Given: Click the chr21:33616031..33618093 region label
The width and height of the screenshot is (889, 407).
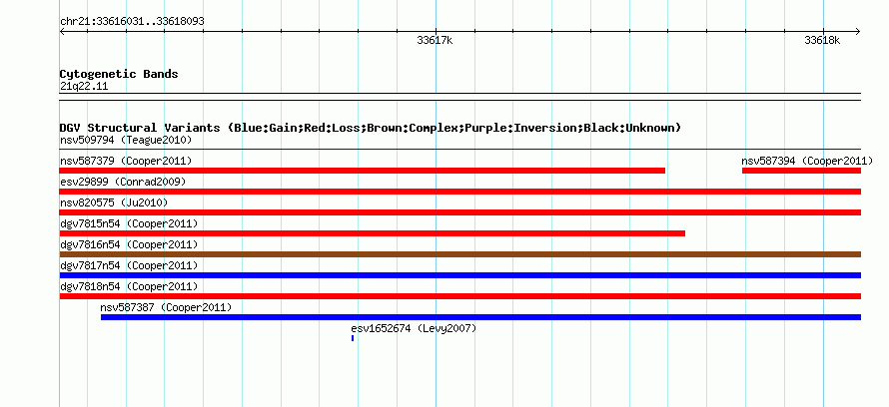Looking at the screenshot, I should coord(132,21).
